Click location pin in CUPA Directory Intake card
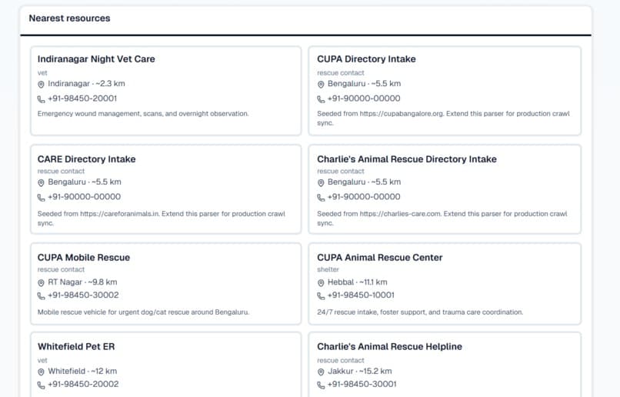Screen dimensions: 620x397 tap(321, 84)
